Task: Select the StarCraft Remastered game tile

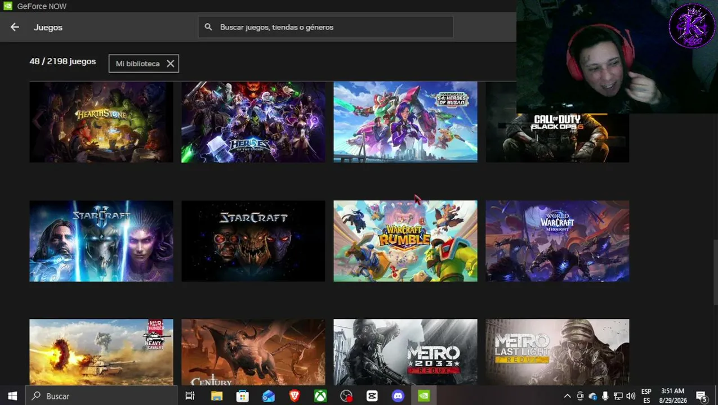Action: pos(253,241)
